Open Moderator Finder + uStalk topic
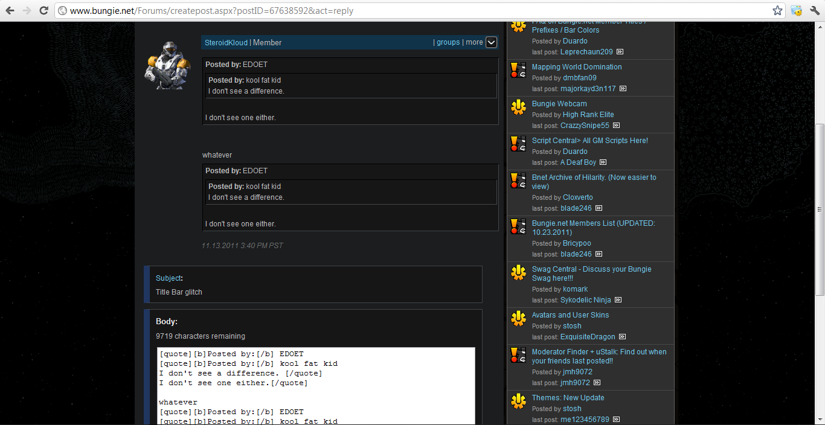 [x=599, y=356]
